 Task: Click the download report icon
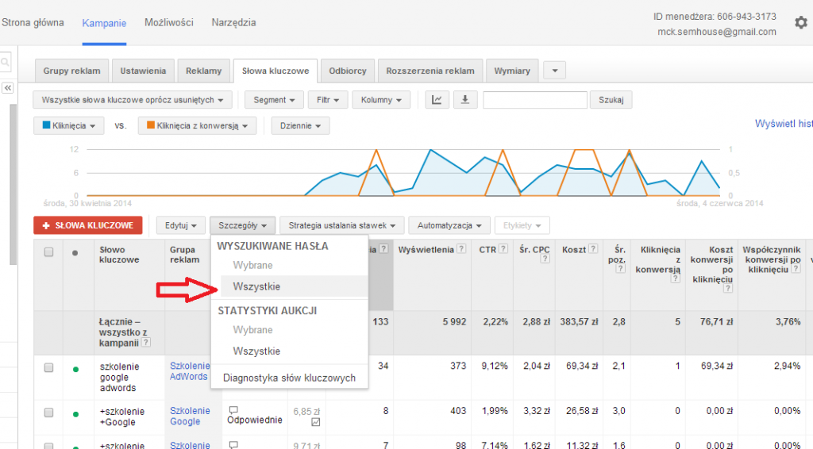coord(464,100)
